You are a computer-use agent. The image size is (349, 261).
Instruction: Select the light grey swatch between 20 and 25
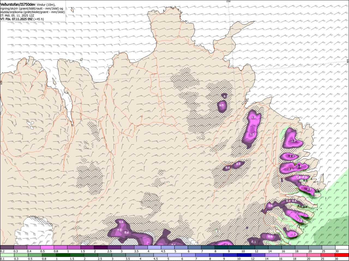315,247
